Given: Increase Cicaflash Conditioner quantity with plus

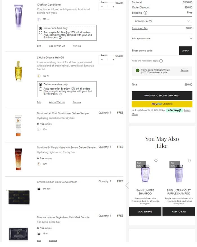Looking at the screenshot, I should pos(113,6).
